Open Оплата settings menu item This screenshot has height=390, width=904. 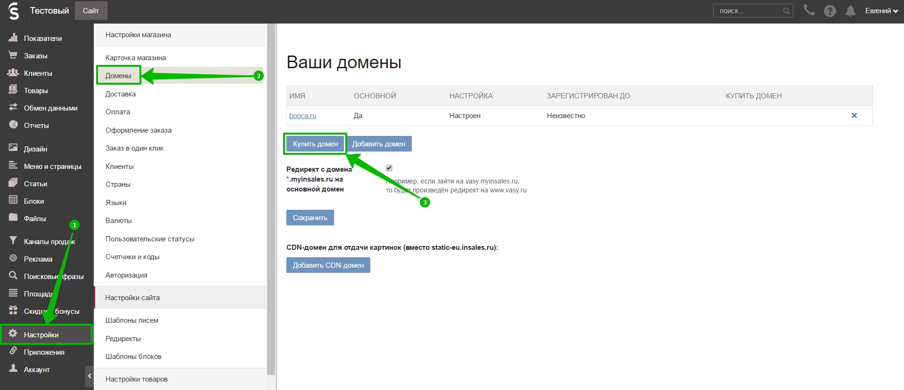click(x=118, y=112)
